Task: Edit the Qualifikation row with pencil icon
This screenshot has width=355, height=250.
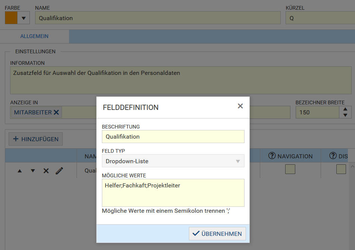Action: point(59,171)
